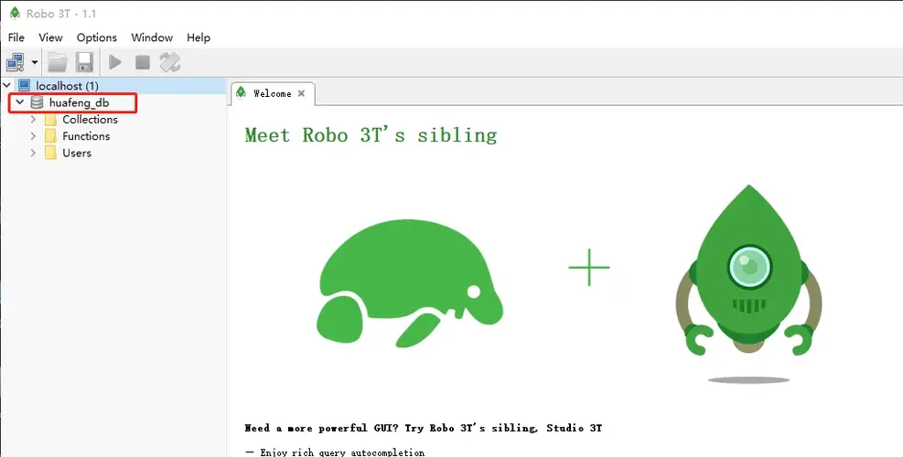This screenshot has width=903, height=457.
Task: Expand the Users folder arrow
Action: pyautogui.click(x=34, y=153)
